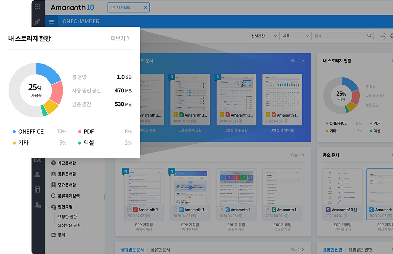
Task: Toggle the hamburger menu in blue header
Action: (51, 22)
